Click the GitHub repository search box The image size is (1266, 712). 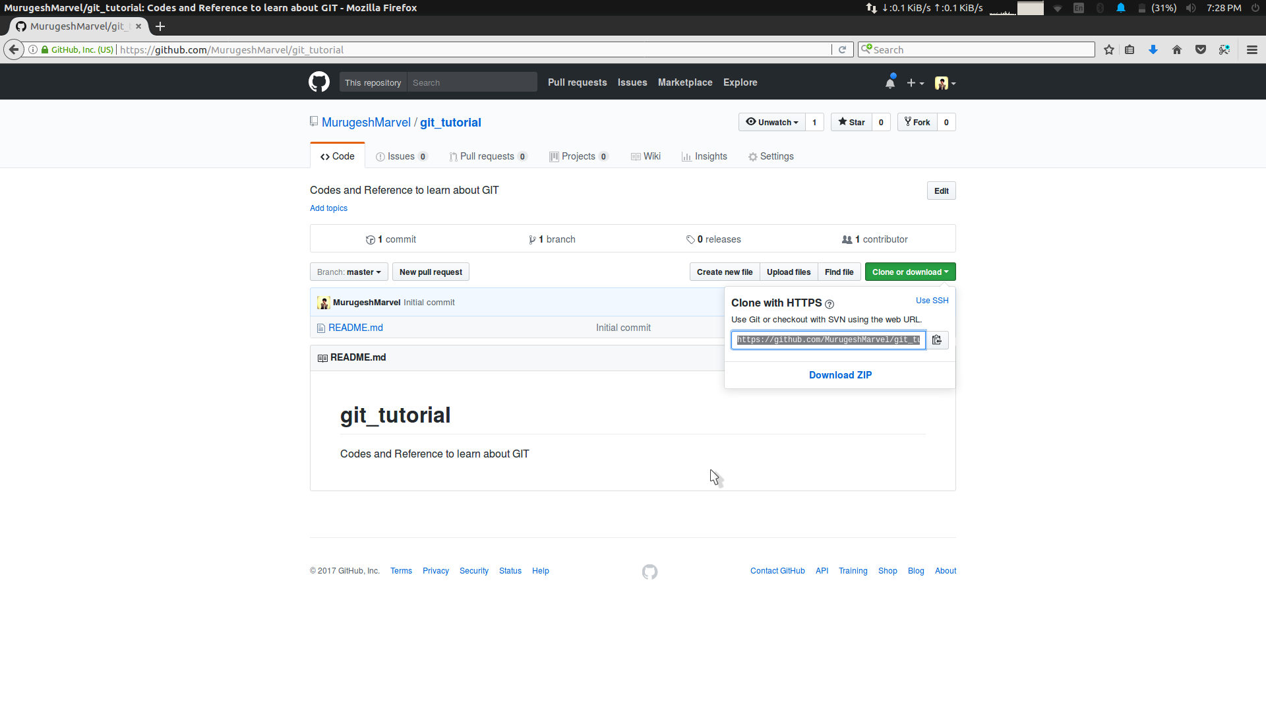[472, 82]
